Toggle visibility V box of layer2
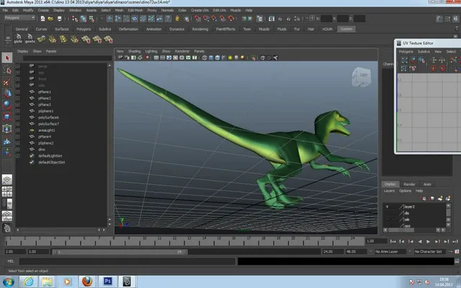This screenshot has height=288, width=461. [x=388, y=207]
